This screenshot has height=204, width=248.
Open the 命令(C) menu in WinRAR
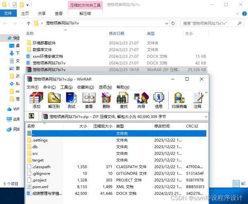pyautogui.click(x=49, y=87)
